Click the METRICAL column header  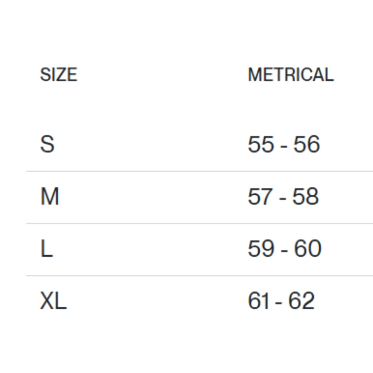[291, 75]
